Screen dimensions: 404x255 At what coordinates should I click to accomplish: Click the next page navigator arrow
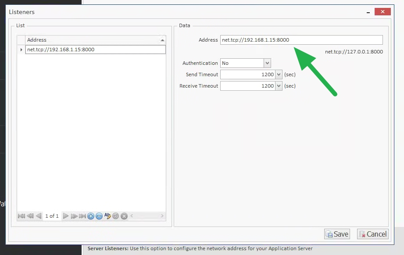(74, 216)
